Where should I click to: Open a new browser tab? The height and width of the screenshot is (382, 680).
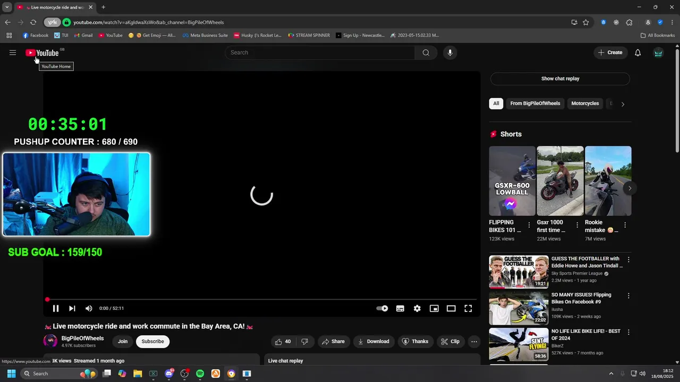104,7
